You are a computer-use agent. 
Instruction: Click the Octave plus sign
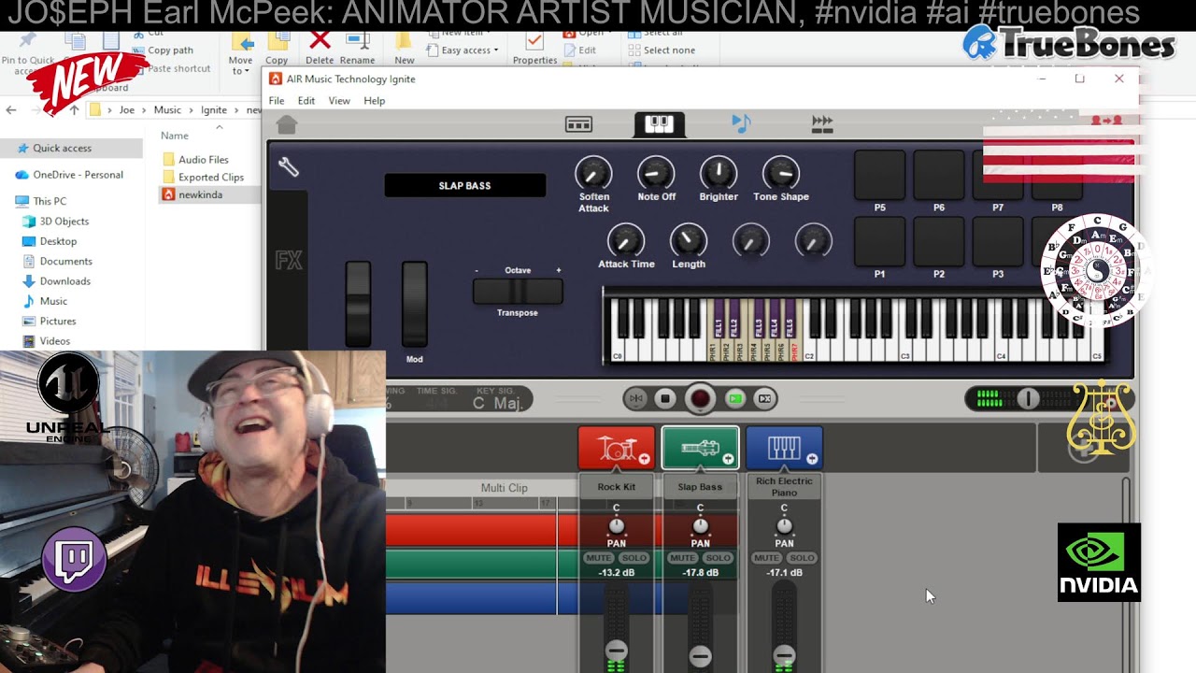click(x=559, y=270)
